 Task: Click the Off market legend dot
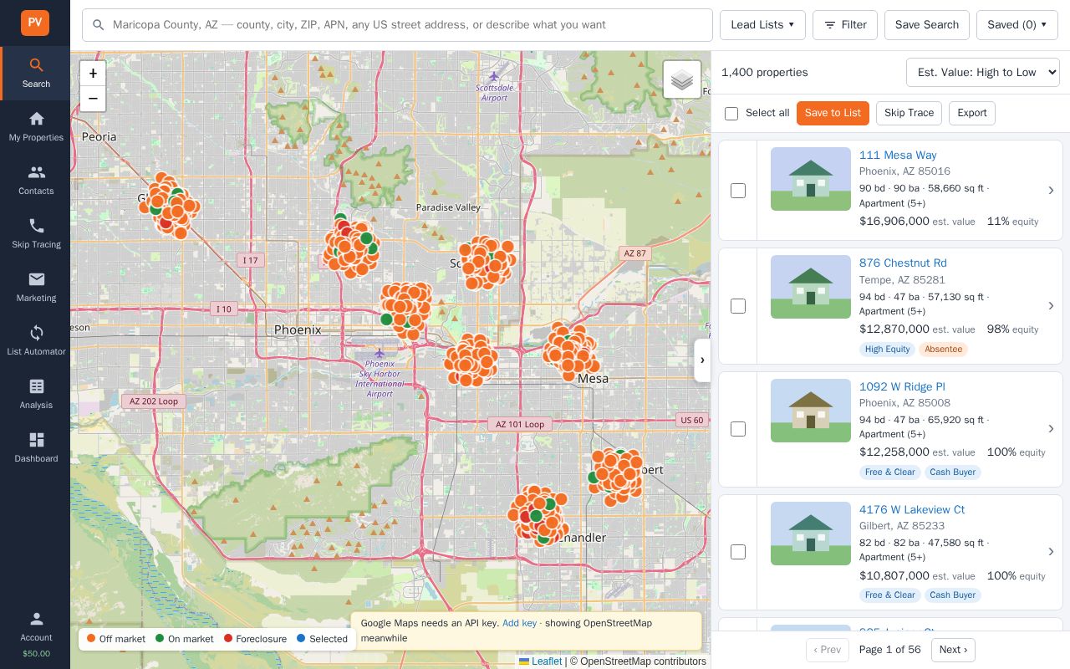(91, 638)
